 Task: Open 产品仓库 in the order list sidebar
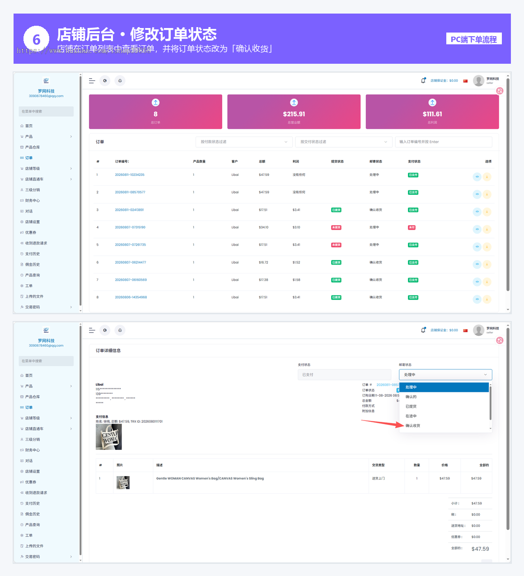click(32, 147)
